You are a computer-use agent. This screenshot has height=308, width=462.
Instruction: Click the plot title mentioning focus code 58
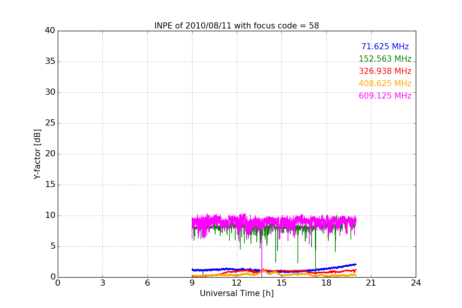[x=236, y=26]
